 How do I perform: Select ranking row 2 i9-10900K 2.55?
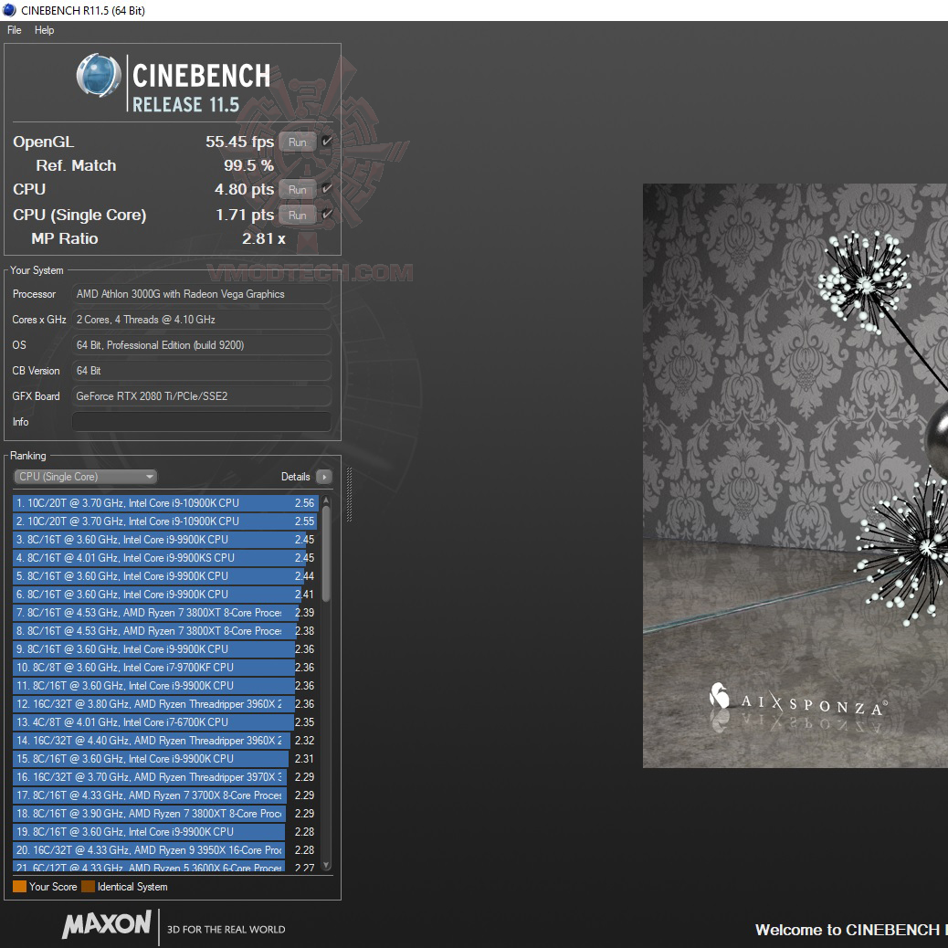pos(165,521)
